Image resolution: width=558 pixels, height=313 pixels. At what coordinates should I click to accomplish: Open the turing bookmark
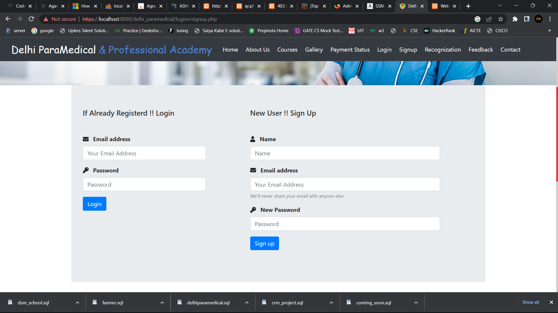tap(178, 31)
